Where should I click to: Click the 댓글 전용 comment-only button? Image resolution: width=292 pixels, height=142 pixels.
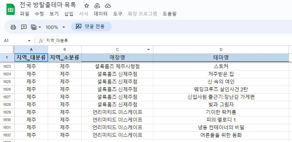[91, 27]
